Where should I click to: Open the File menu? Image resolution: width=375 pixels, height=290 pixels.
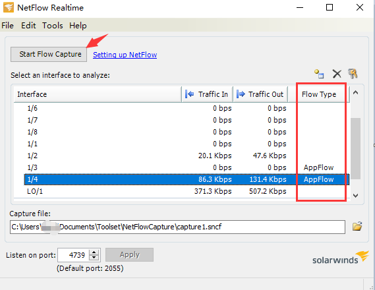point(7,25)
